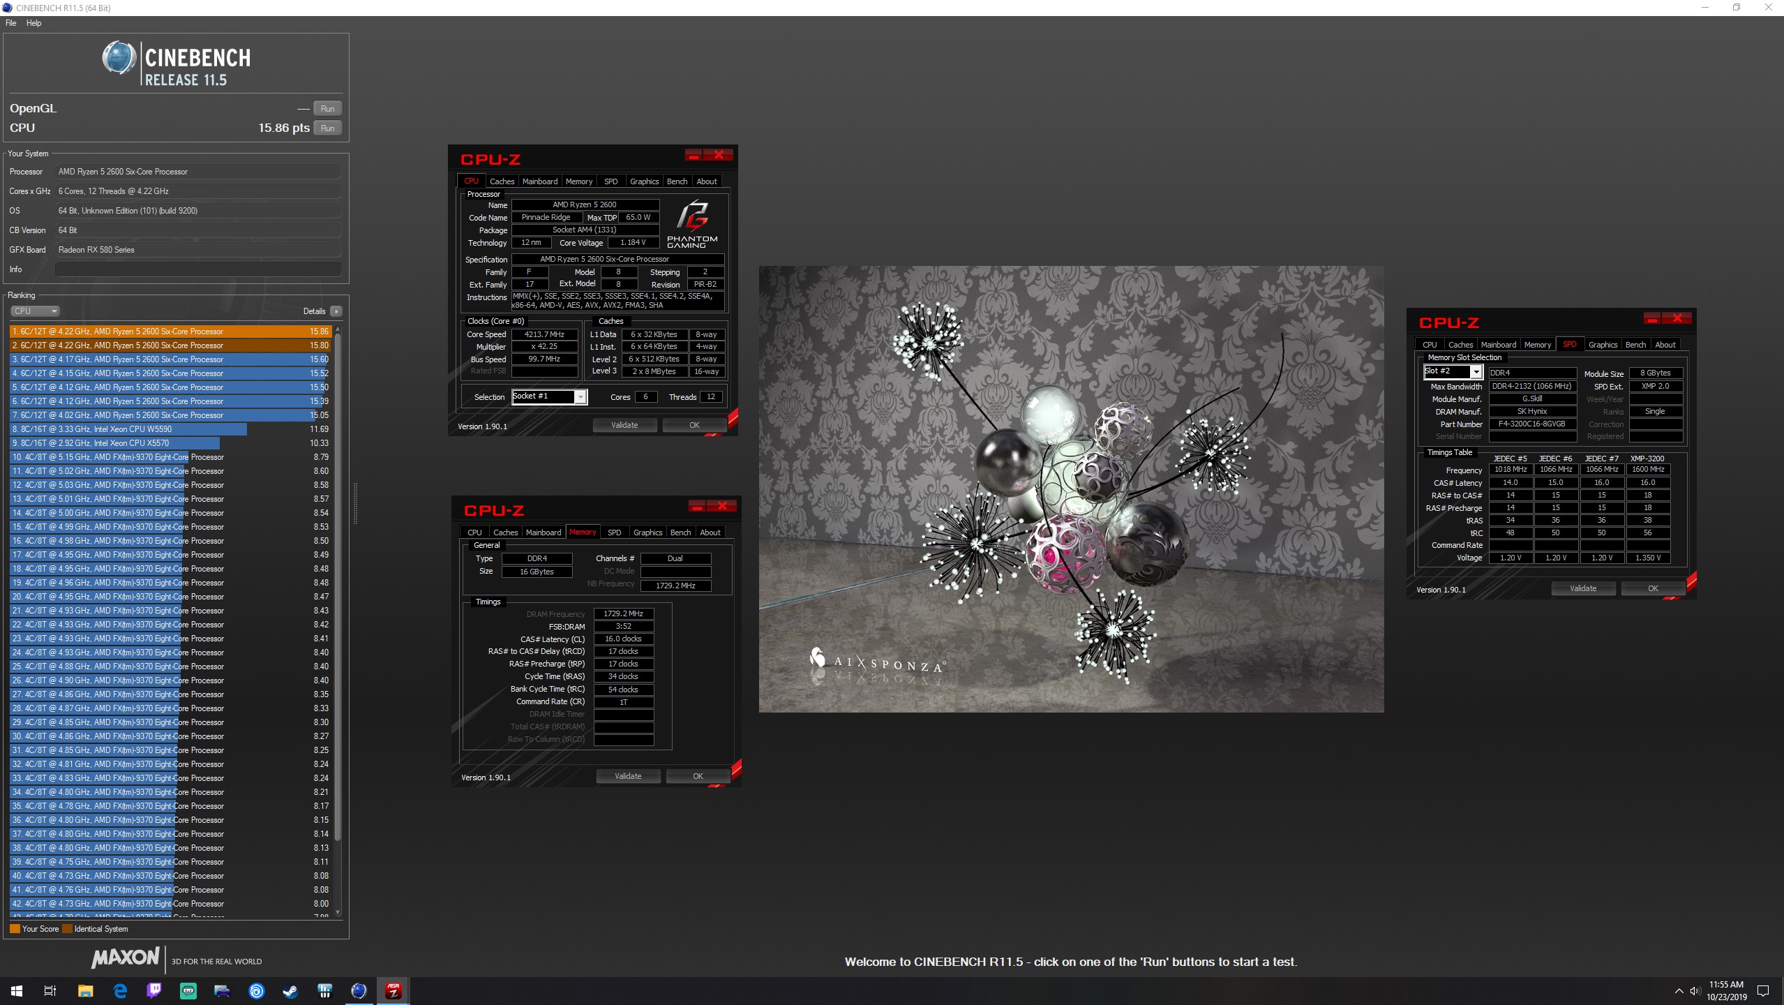This screenshot has height=1005, width=1784.
Task: Click the Cinebench title bar icon
Action: [7, 8]
